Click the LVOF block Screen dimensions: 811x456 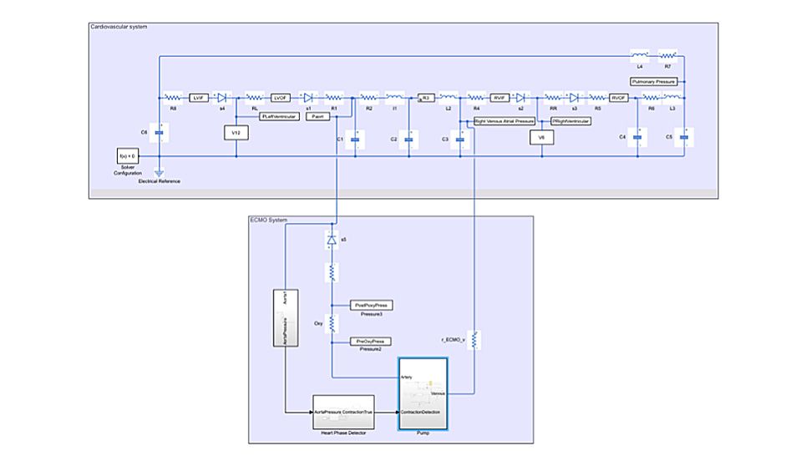tap(281, 98)
